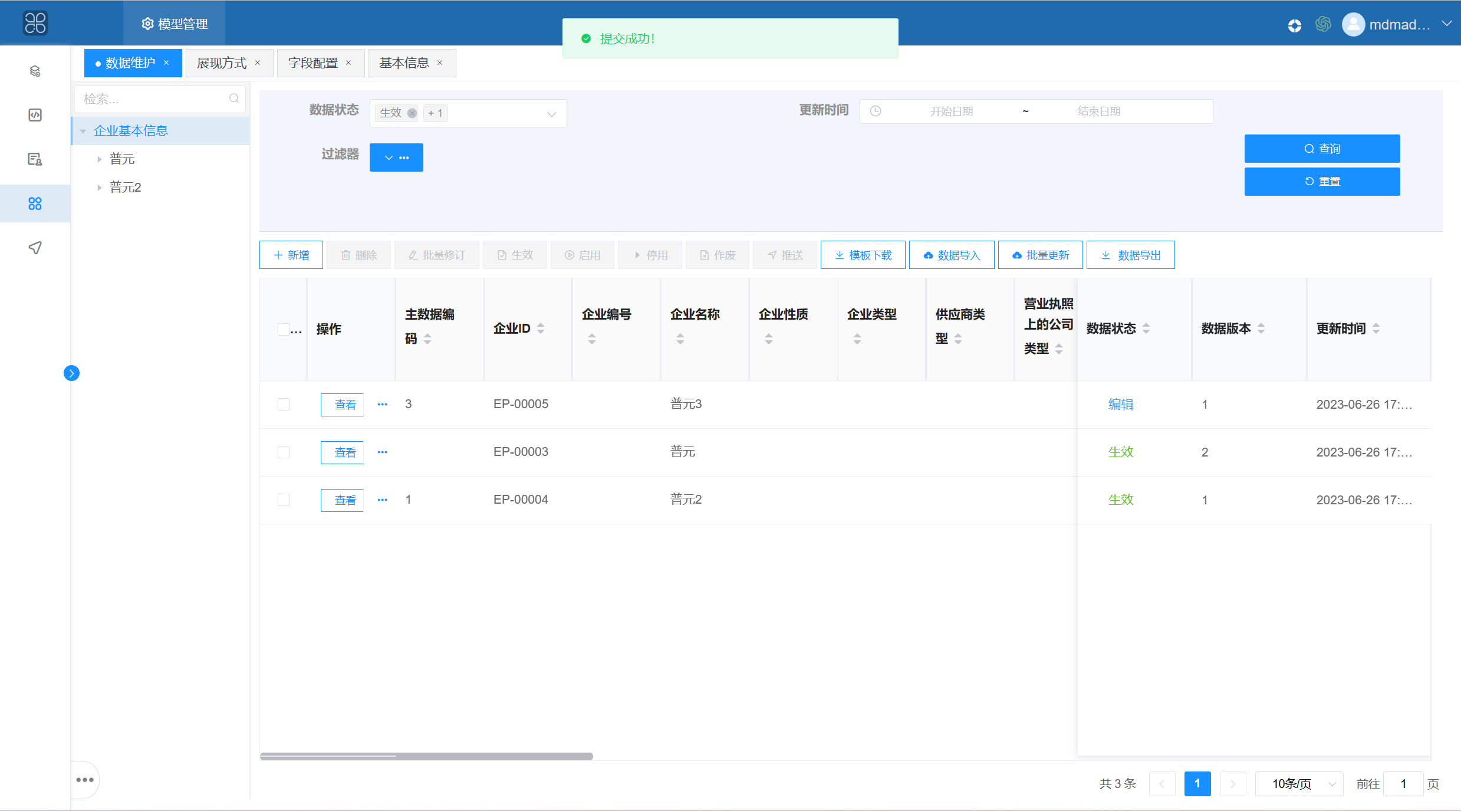This screenshot has height=811, width=1461.
Task: Open more actions ellipsis for EP-00003 row
Action: tap(383, 452)
